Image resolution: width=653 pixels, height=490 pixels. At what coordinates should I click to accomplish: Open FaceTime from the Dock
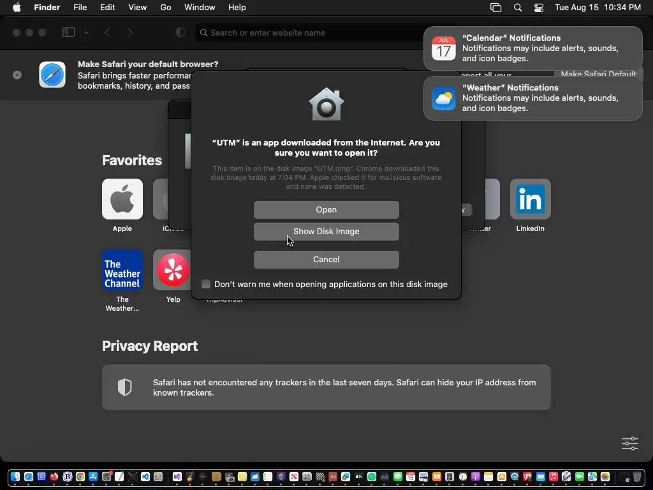click(x=579, y=477)
